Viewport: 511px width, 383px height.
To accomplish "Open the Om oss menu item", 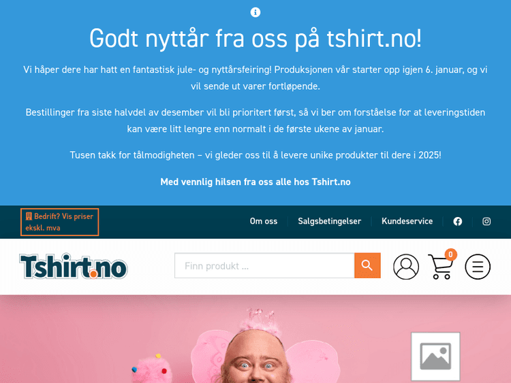I will (263, 221).
